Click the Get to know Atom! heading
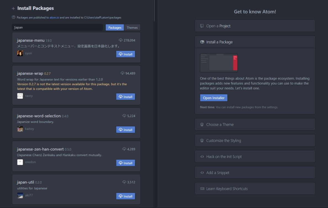Viewport: 328px width, 208px height. [x=255, y=12]
